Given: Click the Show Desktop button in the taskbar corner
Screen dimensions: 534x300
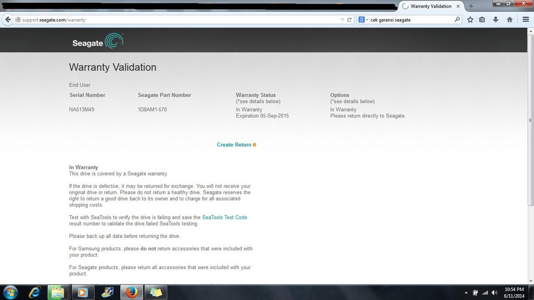Looking at the screenshot, I should tap(531, 292).
